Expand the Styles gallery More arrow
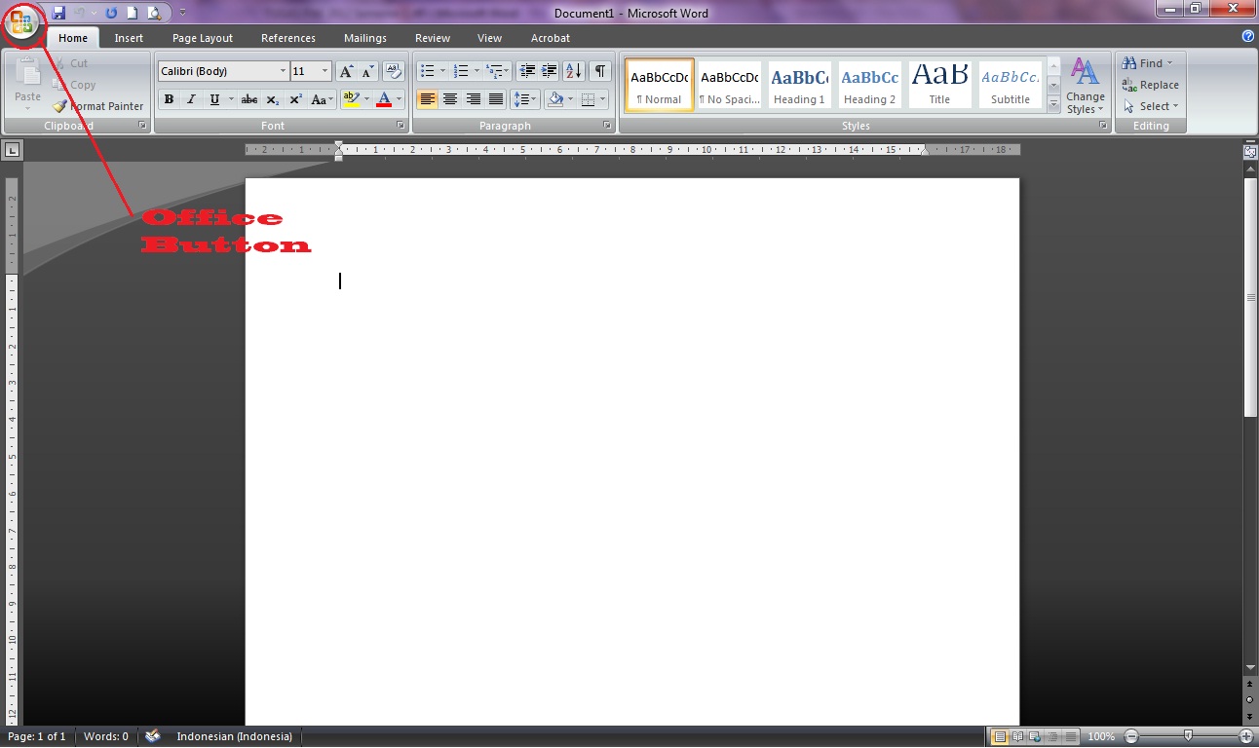This screenshot has height=748, width=1259. (x=1053, y=105)
